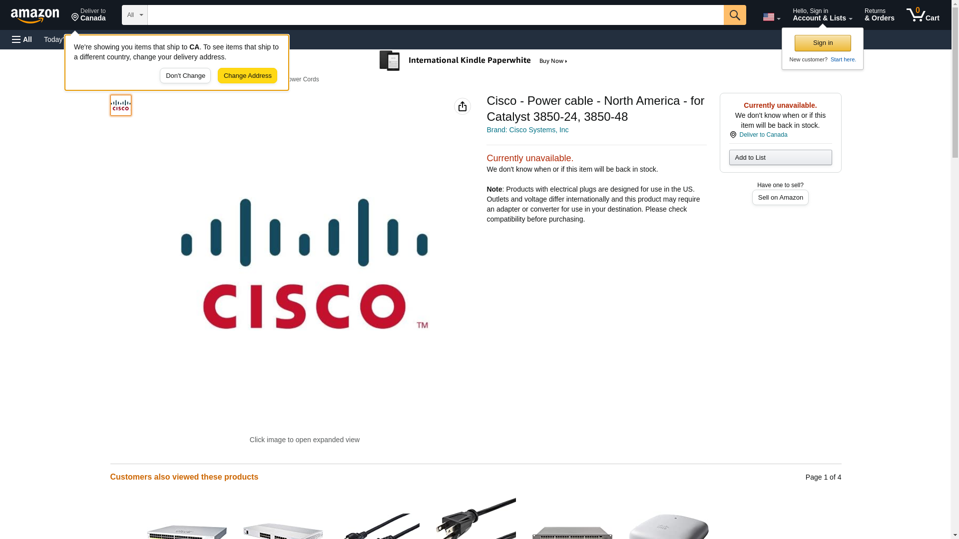Viewport: 959px width, 539px height.
Task: Click the International Kindle Paperwhite banner
Action: (474, 61)
